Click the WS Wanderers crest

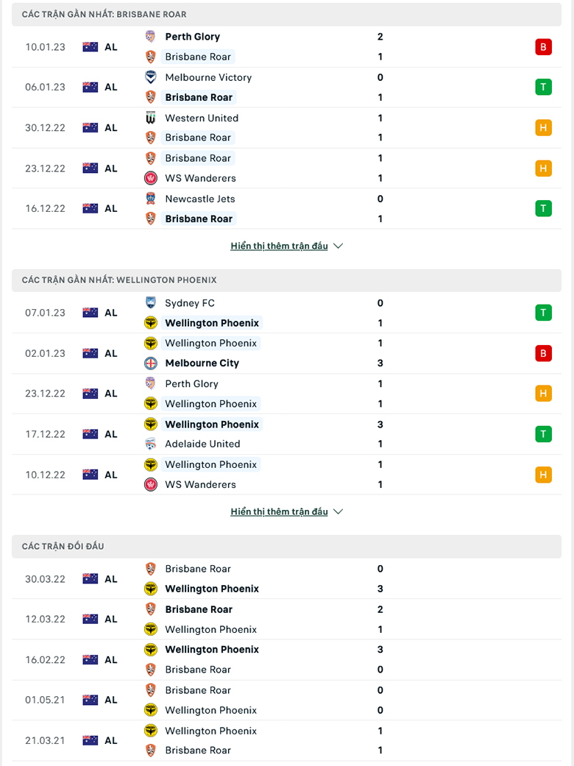pos(151,178)
